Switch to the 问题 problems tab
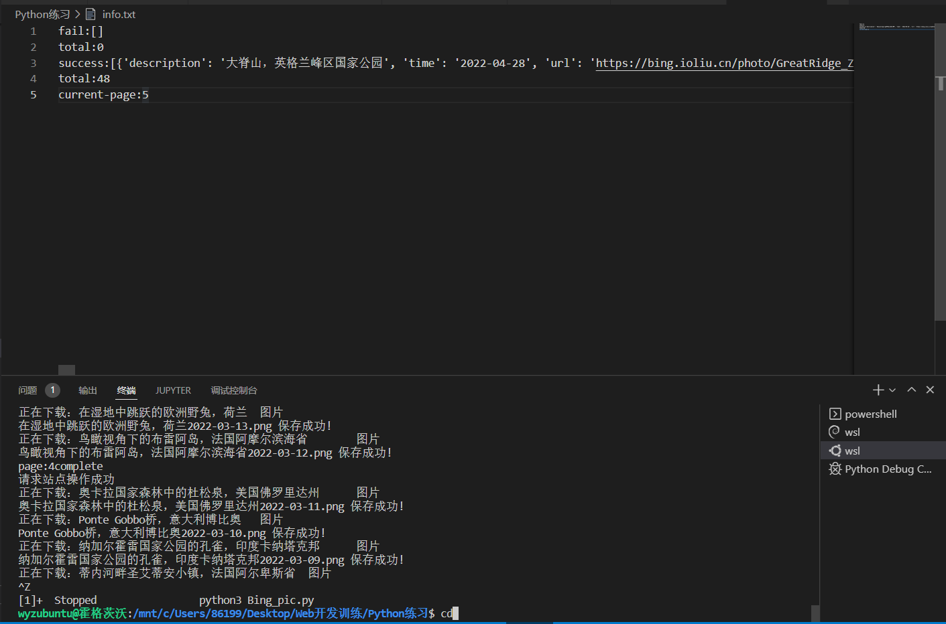 [27, 390]
